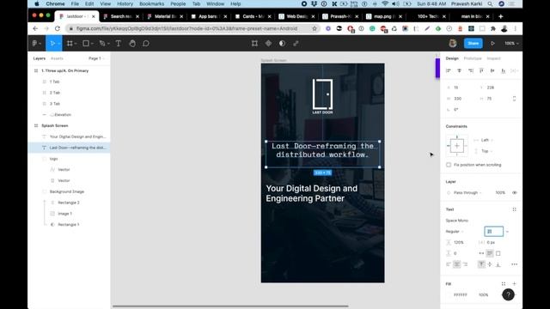Click the Edit object icon in toolbar
550x309 pixels.
[254, 44]
